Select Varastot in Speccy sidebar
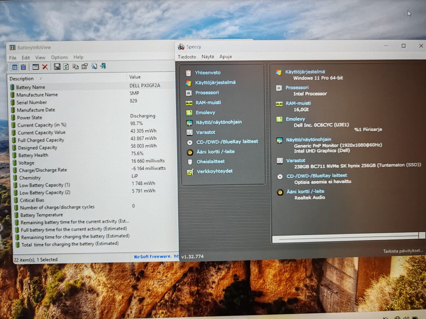The height and width of the screenshot is (319, 426). pos(205,132)
